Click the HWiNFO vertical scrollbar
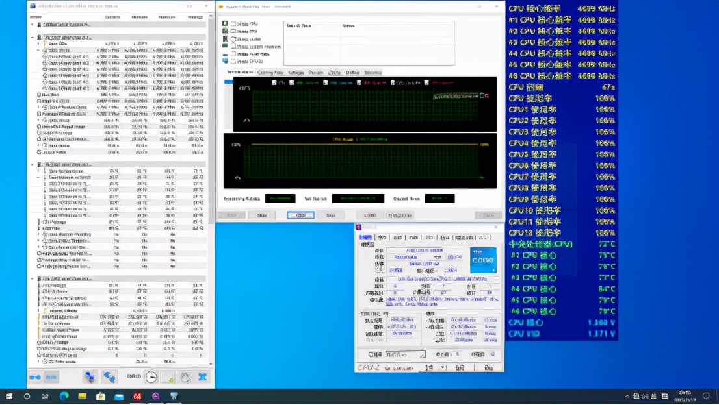The width and height of the screenshot is (719, 405). pos(211,130)
